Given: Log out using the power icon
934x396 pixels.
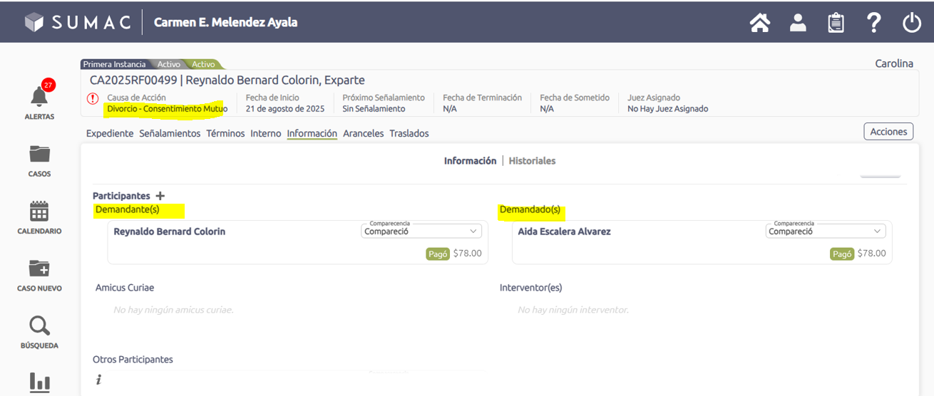Looking at the screenshot, I should click(912, 23).
